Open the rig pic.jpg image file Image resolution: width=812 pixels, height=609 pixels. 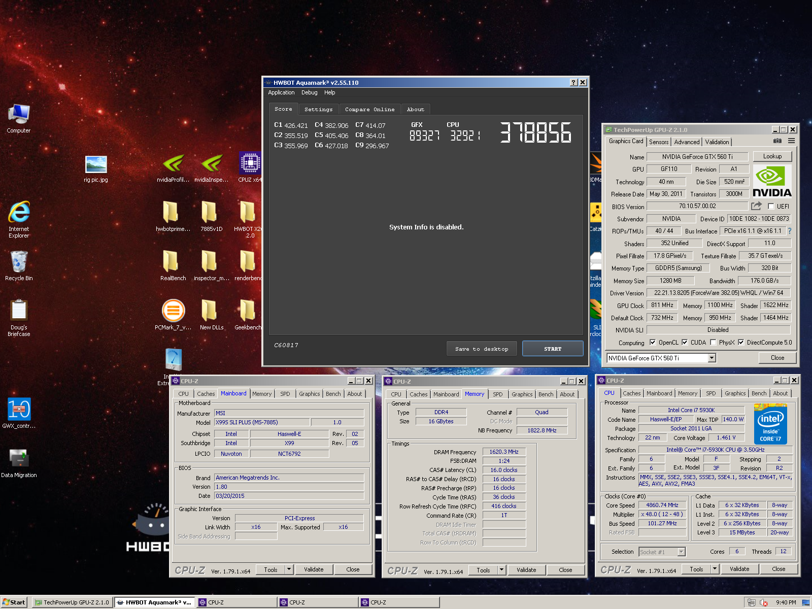96,169
